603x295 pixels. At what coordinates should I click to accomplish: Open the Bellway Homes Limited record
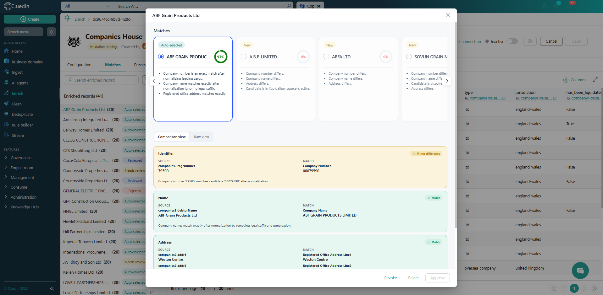83,130
